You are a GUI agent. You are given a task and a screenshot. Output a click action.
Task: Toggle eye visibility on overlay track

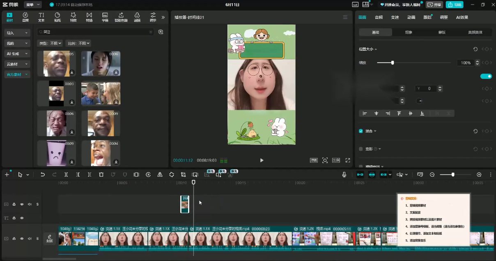point(22,204)
